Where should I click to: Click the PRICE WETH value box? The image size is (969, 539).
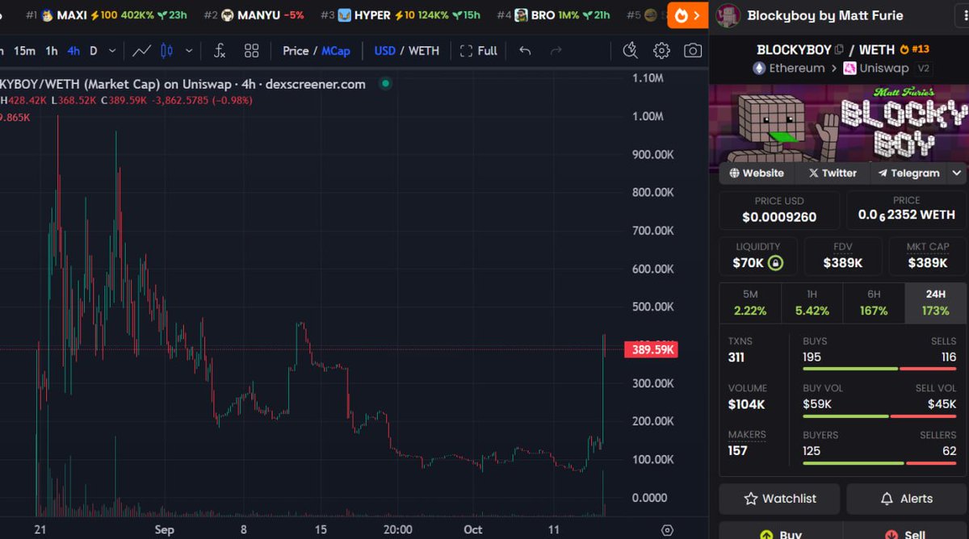906,210
